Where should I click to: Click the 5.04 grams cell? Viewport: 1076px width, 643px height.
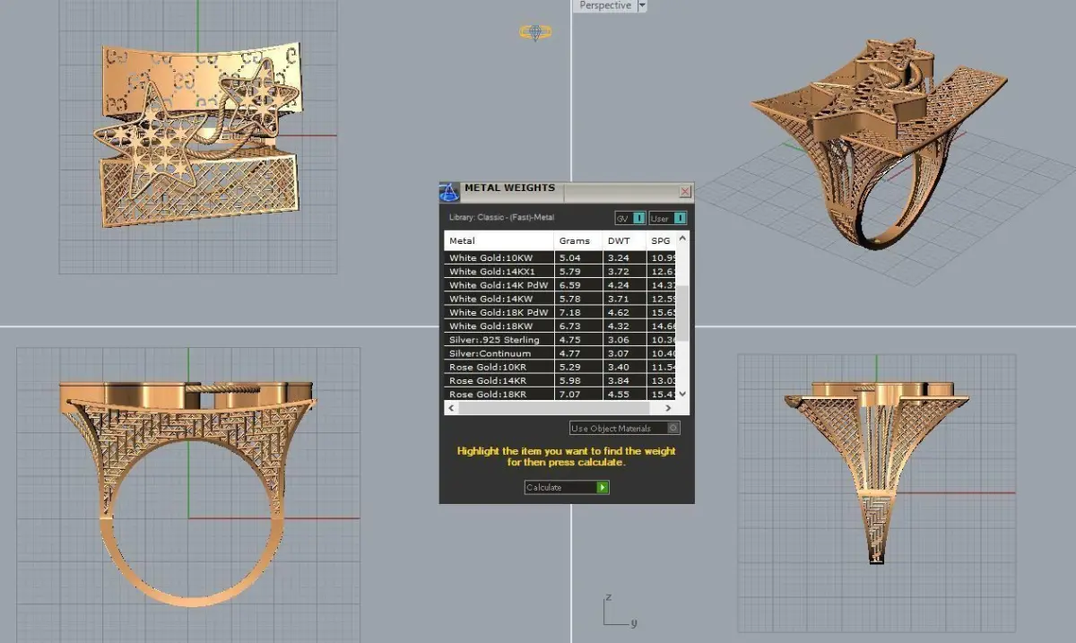point(578,257)
